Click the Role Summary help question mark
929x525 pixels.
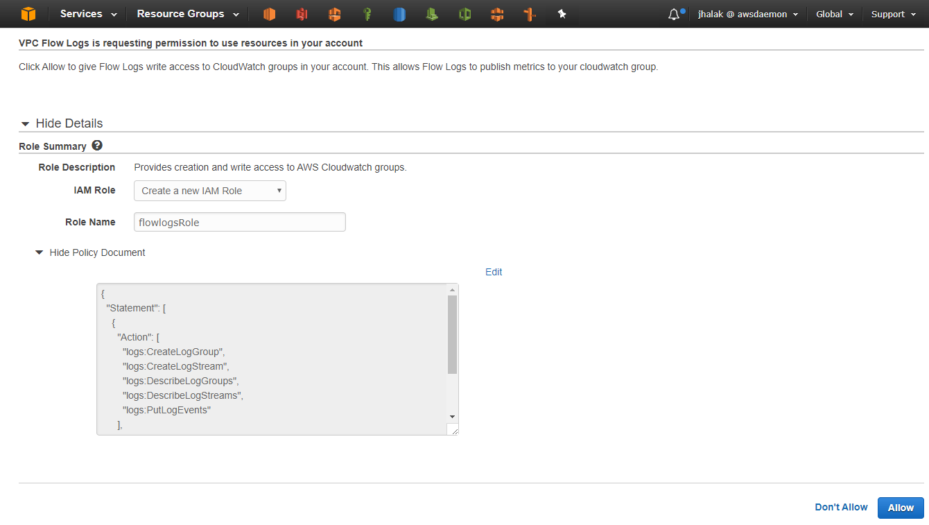click(97, 146)
